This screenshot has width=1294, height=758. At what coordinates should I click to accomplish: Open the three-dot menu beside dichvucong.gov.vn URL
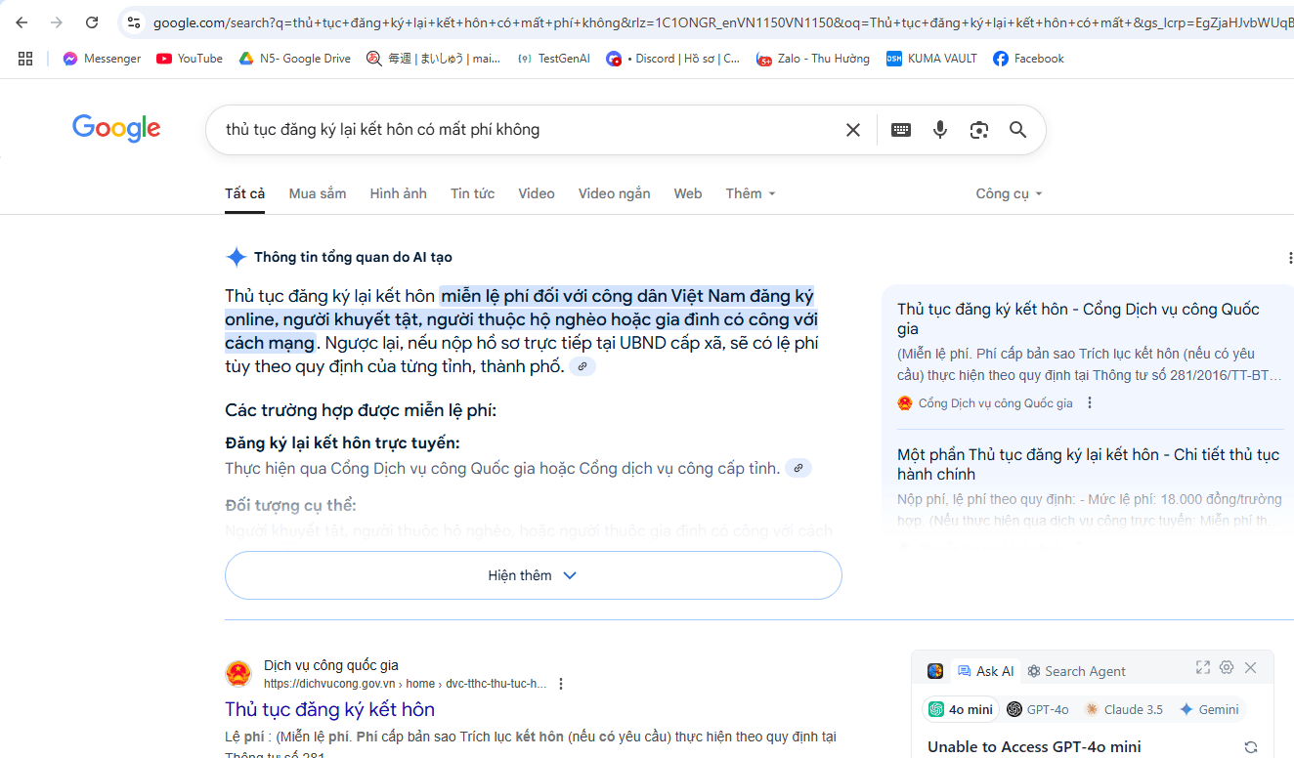[x=561, y=684]
